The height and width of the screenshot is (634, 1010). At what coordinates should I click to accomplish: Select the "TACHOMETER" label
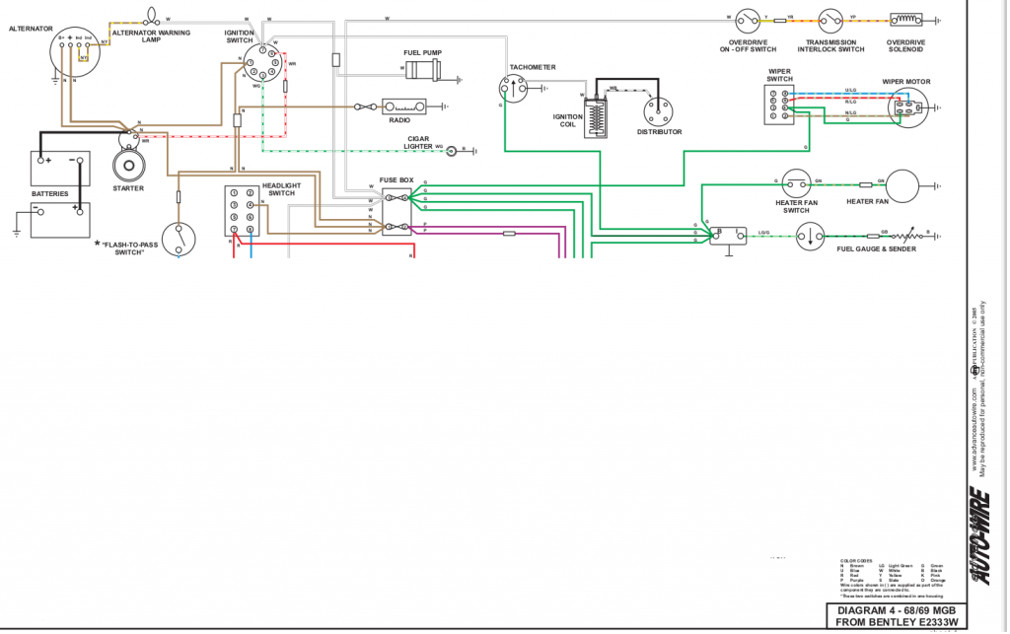[533, 67]
